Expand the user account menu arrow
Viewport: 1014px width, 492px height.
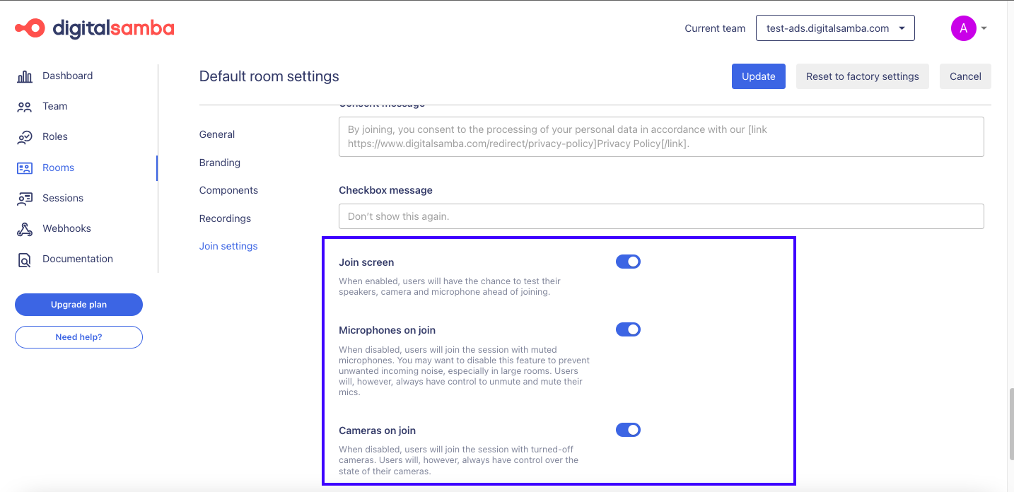pyautogui.click(x=984, y=29)
